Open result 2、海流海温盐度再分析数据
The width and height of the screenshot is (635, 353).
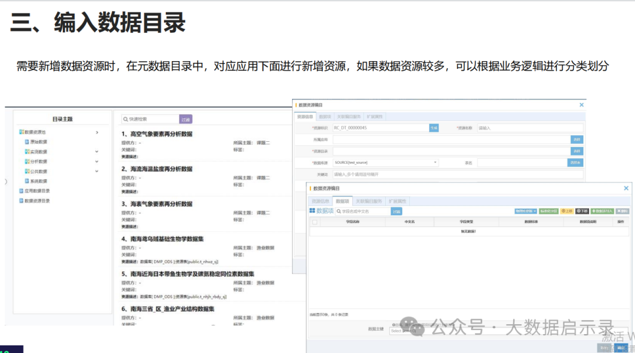157,169
